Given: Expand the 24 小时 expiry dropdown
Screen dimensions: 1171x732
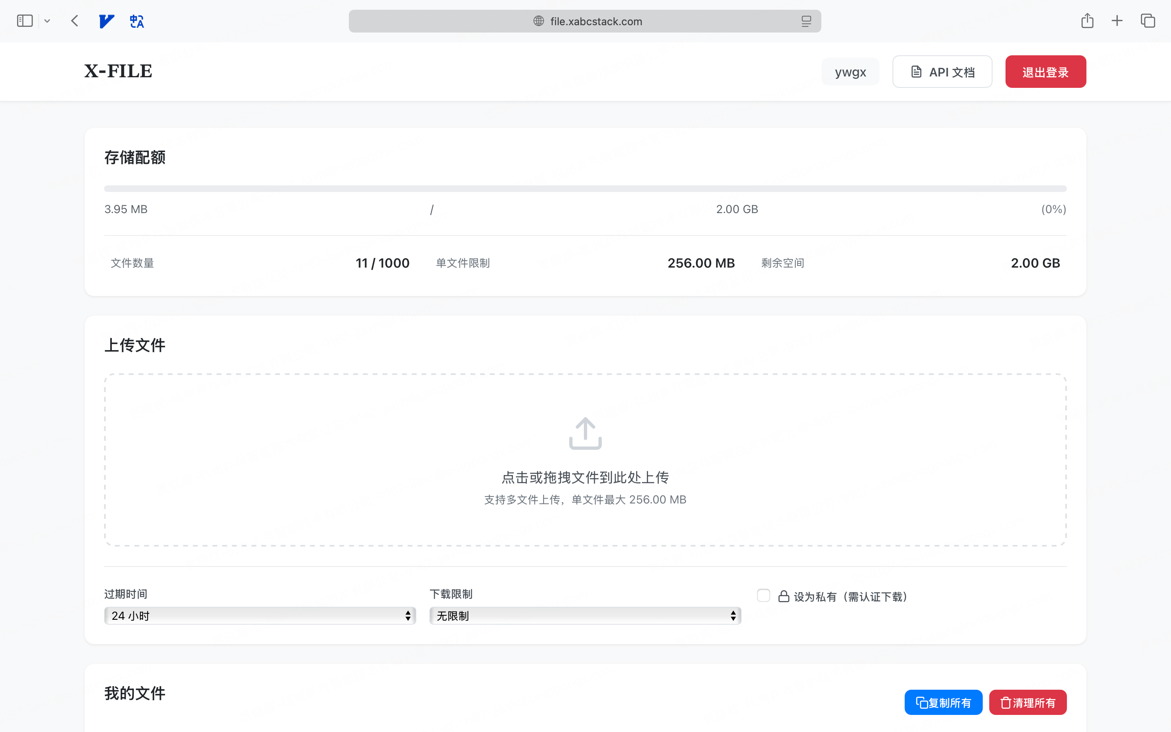Looking at the screenshot, I should pos(260,616).
